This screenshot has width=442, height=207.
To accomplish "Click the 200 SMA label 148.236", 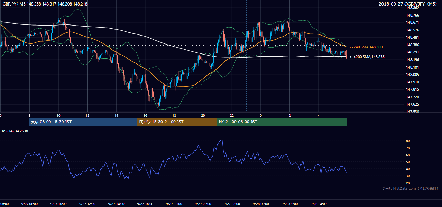I will pyautogui.click(x=367, y=57).
